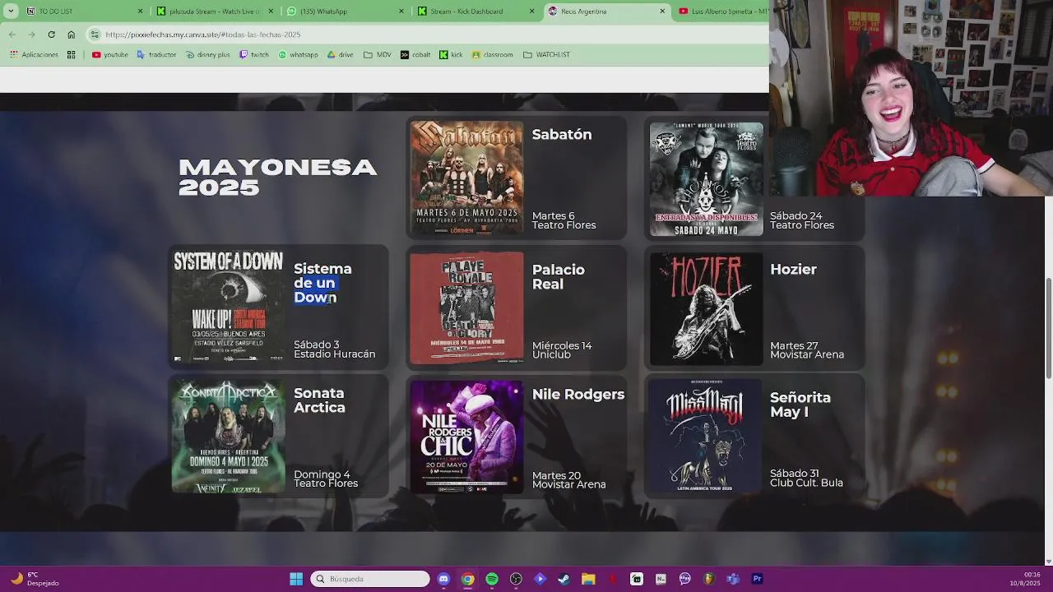The image size is (1053, 592).
Task: Open Premiere Pro taskbar icon
Action: click(757, 579)
